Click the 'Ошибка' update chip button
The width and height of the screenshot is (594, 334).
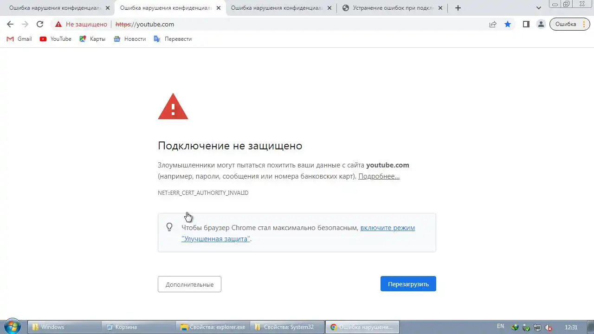[566, 24]
